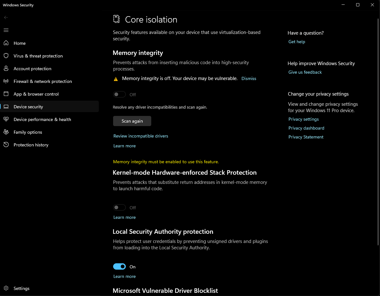Open Virus & threat protection page
The height and width of the screenshot is (296, 380).
pyautogui.click(x=50, y=56)
